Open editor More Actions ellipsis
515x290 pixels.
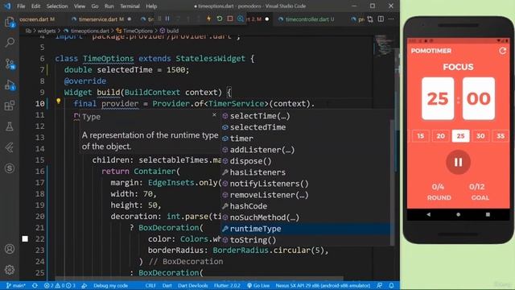click(x=391, y=19)
